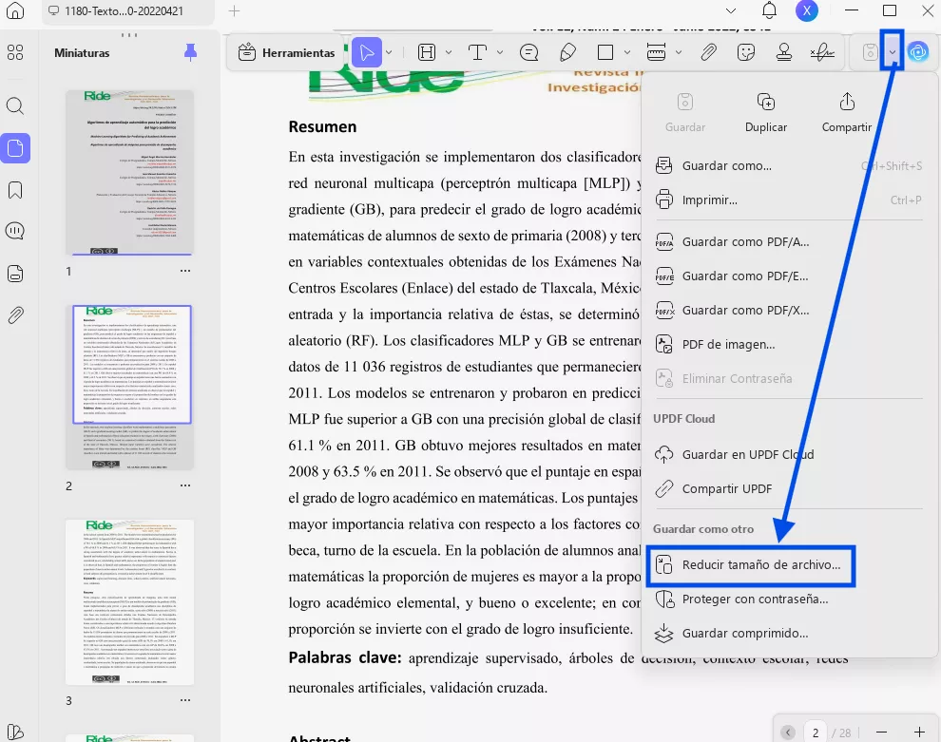Viewport: 941px width, 742px height.
Task: Go to previous page arrow
Action: (x=788, y=732)
